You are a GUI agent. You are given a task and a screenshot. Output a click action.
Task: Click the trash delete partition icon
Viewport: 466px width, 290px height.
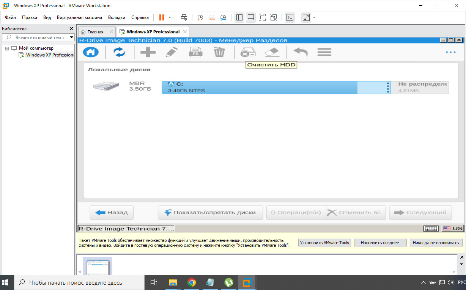pos(219,52)
